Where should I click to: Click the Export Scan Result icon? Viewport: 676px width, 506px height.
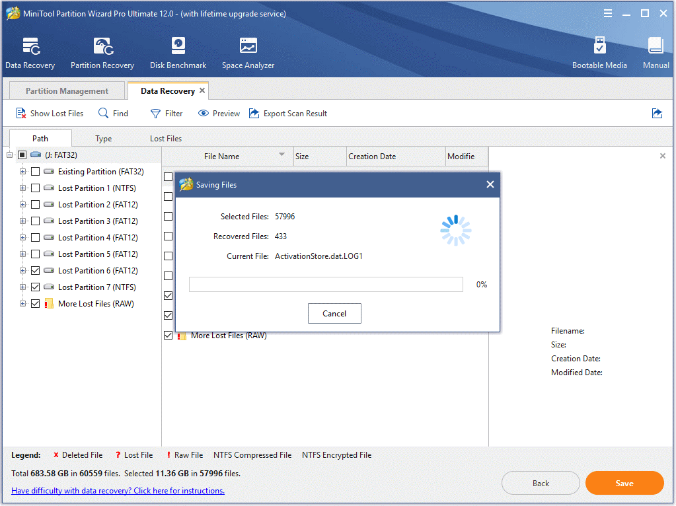tap(254, 113)
